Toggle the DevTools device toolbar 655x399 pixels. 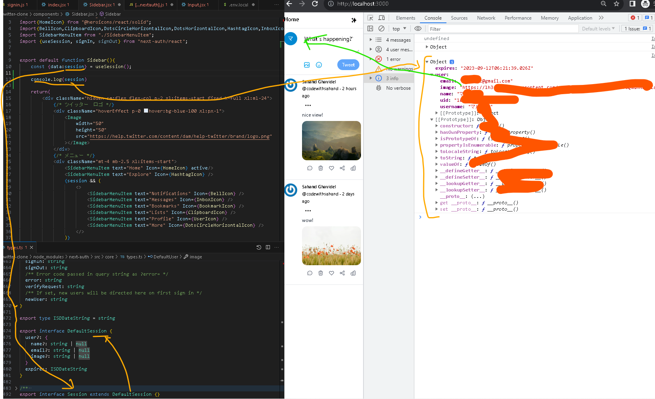point(381,18)
